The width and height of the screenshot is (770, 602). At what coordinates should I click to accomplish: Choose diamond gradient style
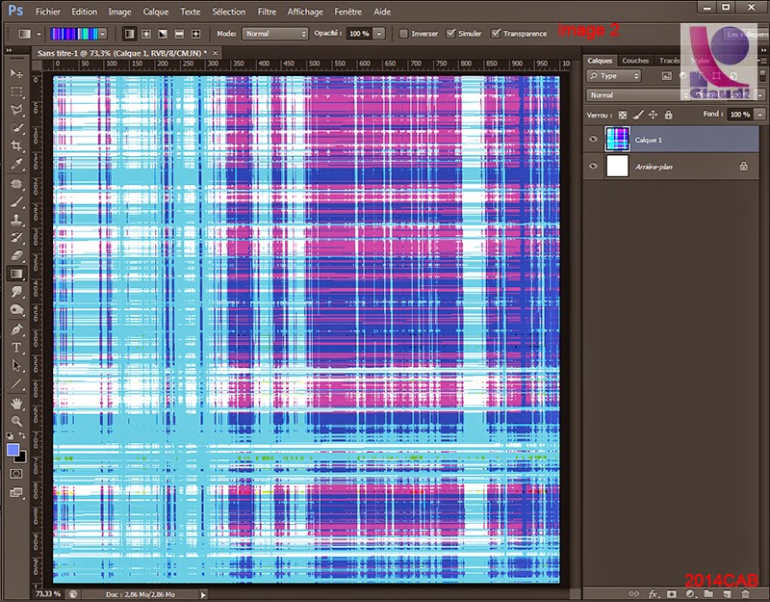(x=196, y=34)
